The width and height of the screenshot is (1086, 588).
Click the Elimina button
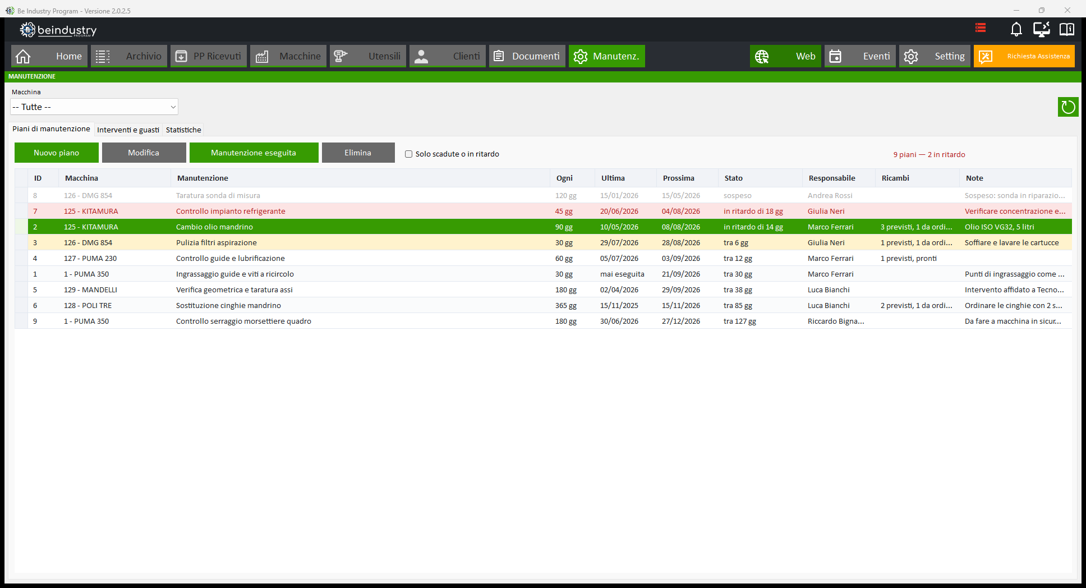tap(358, 153)
